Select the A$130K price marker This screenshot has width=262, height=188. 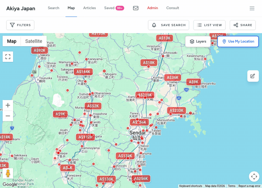point(106,179)
